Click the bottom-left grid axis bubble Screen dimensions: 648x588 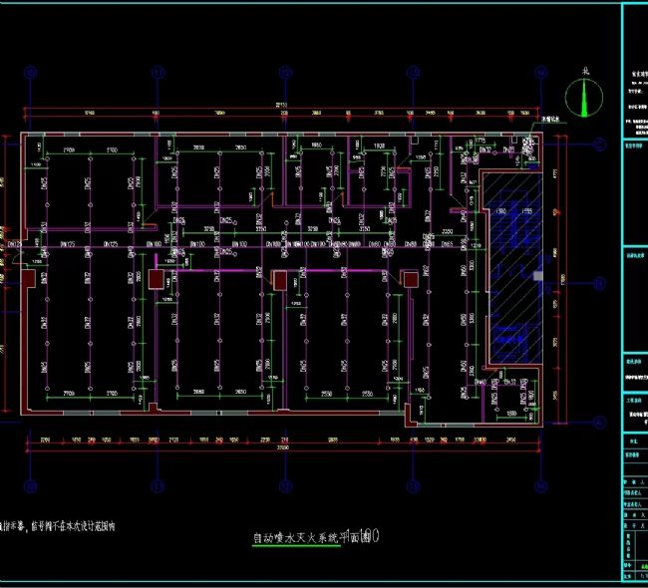tap(31, 487)
